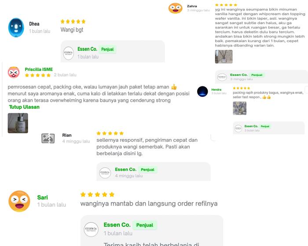Viewport: 308px width, 246px height.
Task: Click Zahra's orange emoji avatar
Action: pyautogui.click(x=175, y=8)
